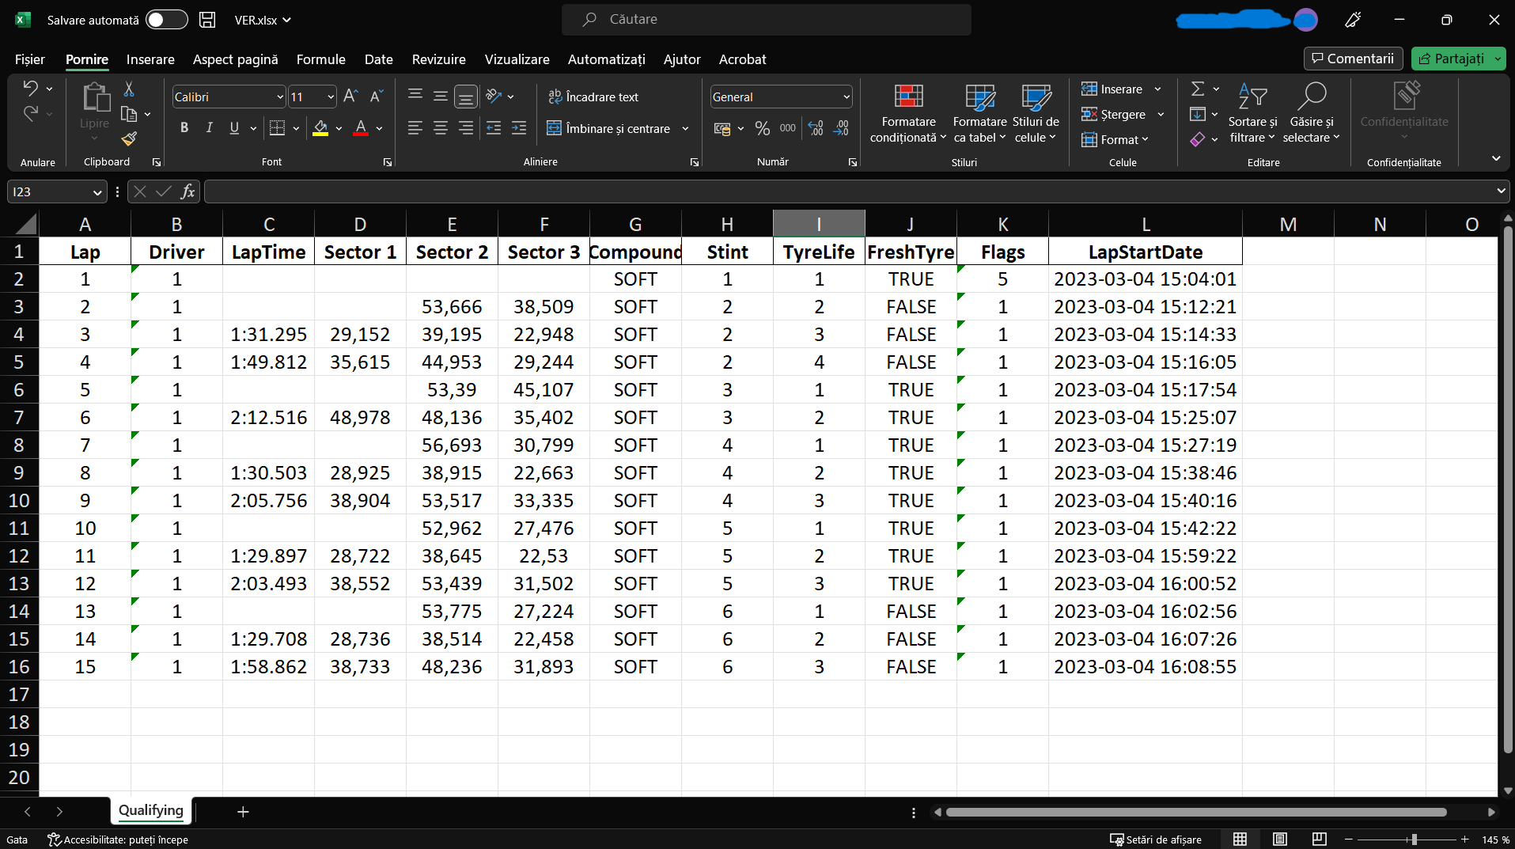Click the Încadrare text wrap option

[593, 96]
